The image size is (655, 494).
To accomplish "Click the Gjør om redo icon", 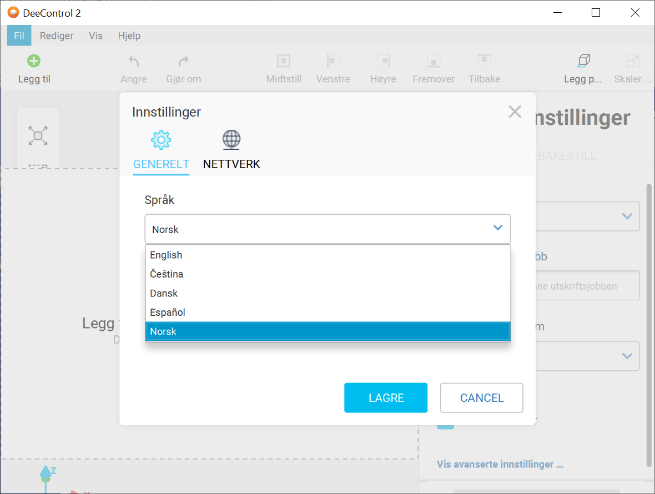I will (x=184, y=61).
